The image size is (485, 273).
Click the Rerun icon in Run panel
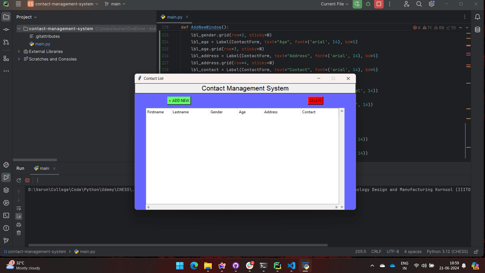coord(19,180)
